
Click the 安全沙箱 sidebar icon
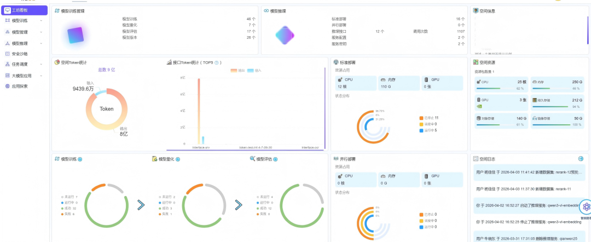click(7, 54)
